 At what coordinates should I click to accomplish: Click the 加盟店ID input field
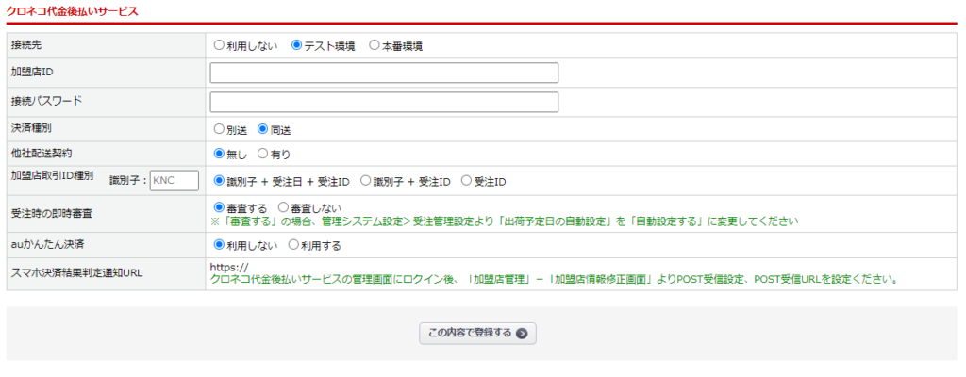click(x=384, y=73)
